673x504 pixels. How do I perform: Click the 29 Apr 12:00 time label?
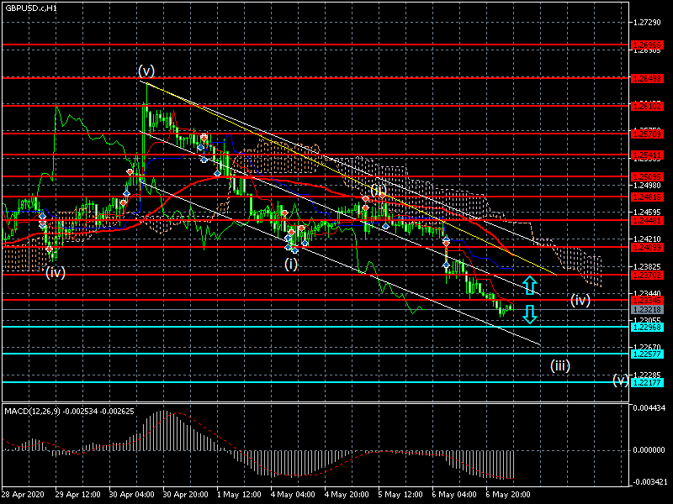tap(77, 495)
